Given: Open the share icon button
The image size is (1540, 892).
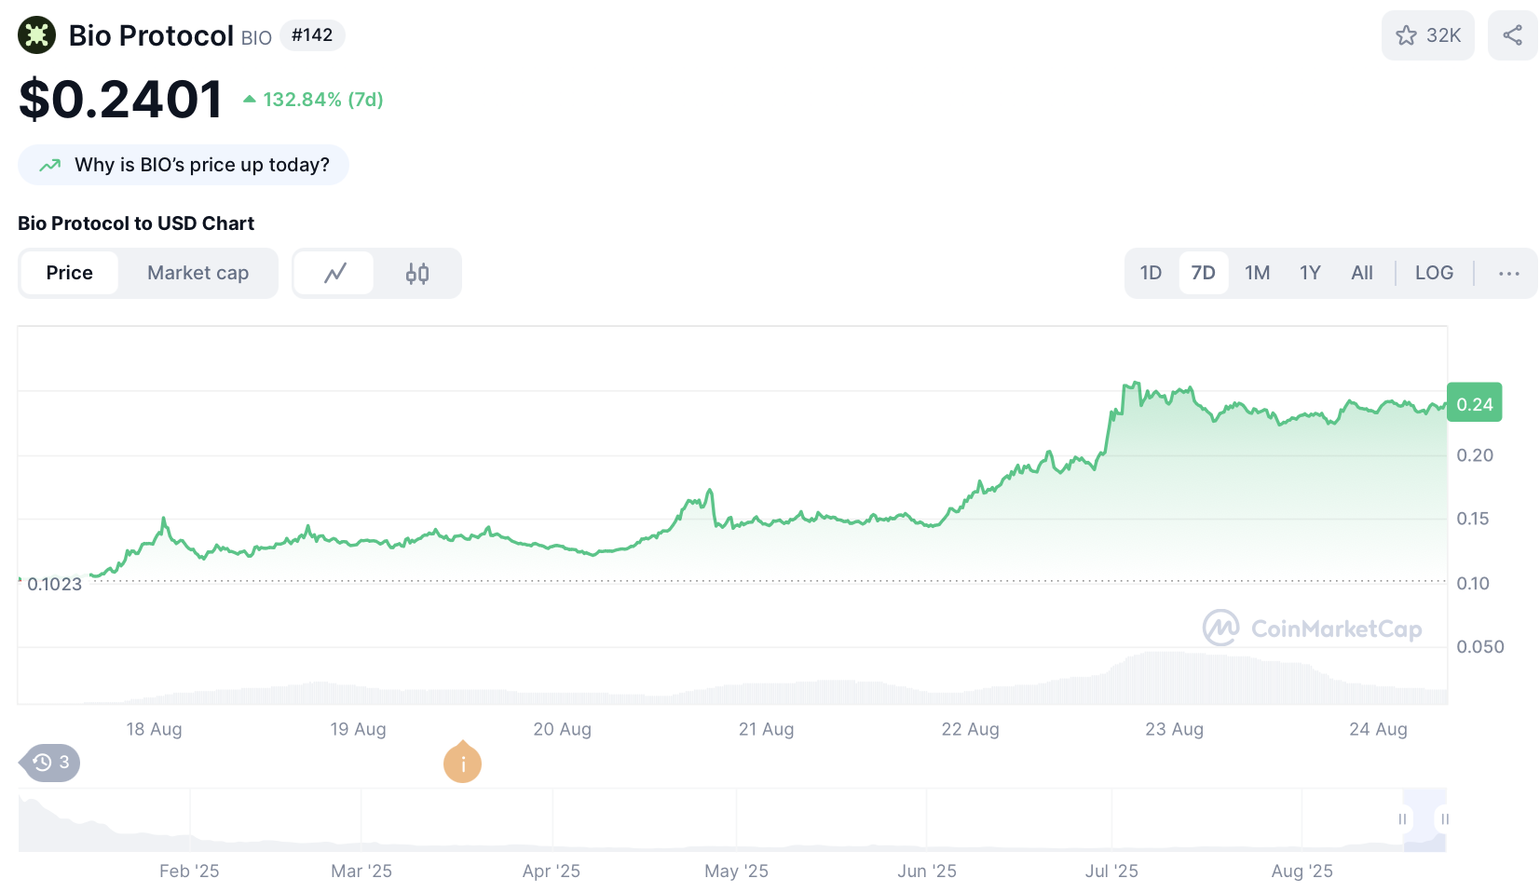Looking at the screenshot, I should click(x=1511, y=35).
